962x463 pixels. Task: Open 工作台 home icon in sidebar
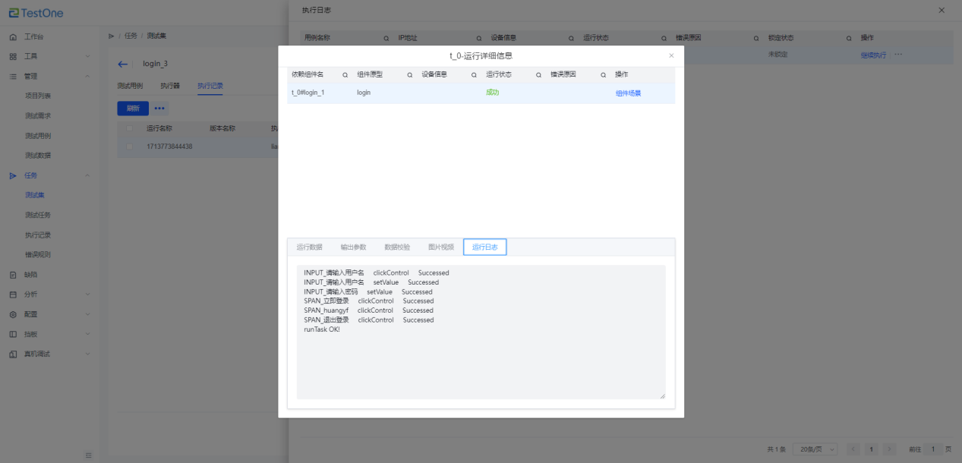click(x=13, y=37)
